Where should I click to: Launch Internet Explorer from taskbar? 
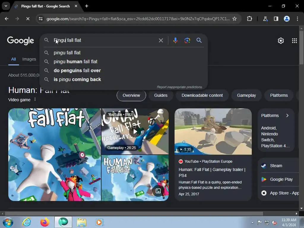pyautogui.click(x=26, y=222)
